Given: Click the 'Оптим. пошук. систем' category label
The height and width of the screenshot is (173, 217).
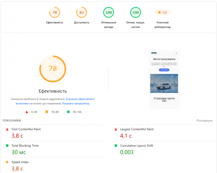Looking at the screenshot, I should click(136, 25).
